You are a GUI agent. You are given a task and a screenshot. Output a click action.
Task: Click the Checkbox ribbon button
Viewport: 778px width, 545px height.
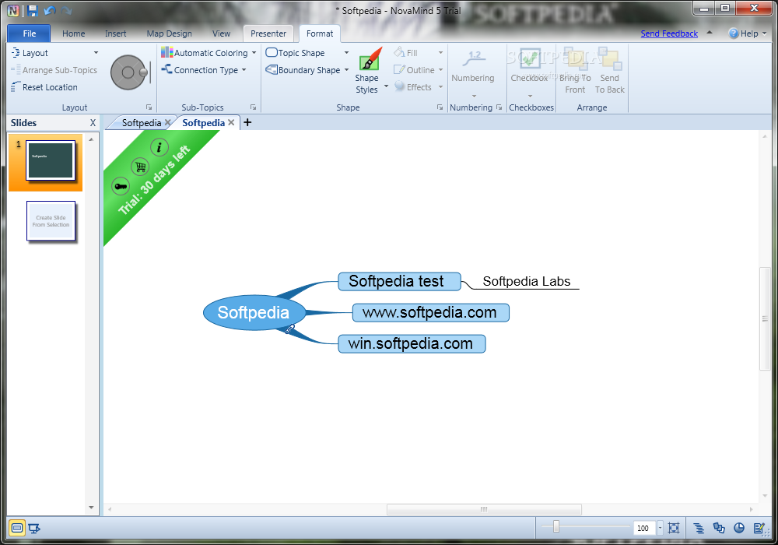pos(529,71)
